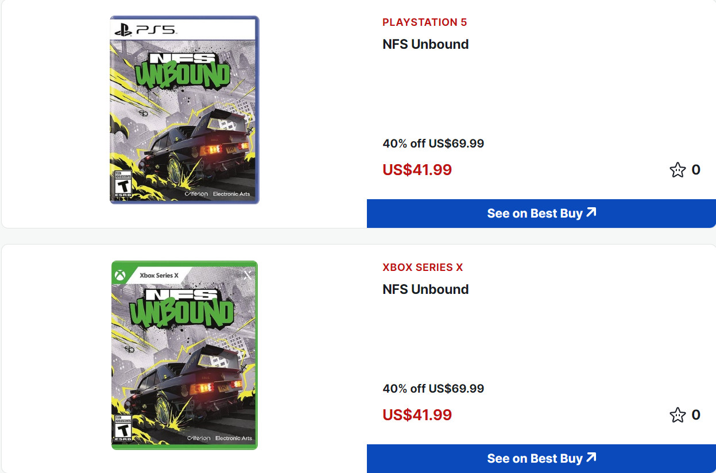This screenshot has height=473, width=716.
Task: Click the star count next to the Xbox listing's star
Action: (x=695, y=415)
